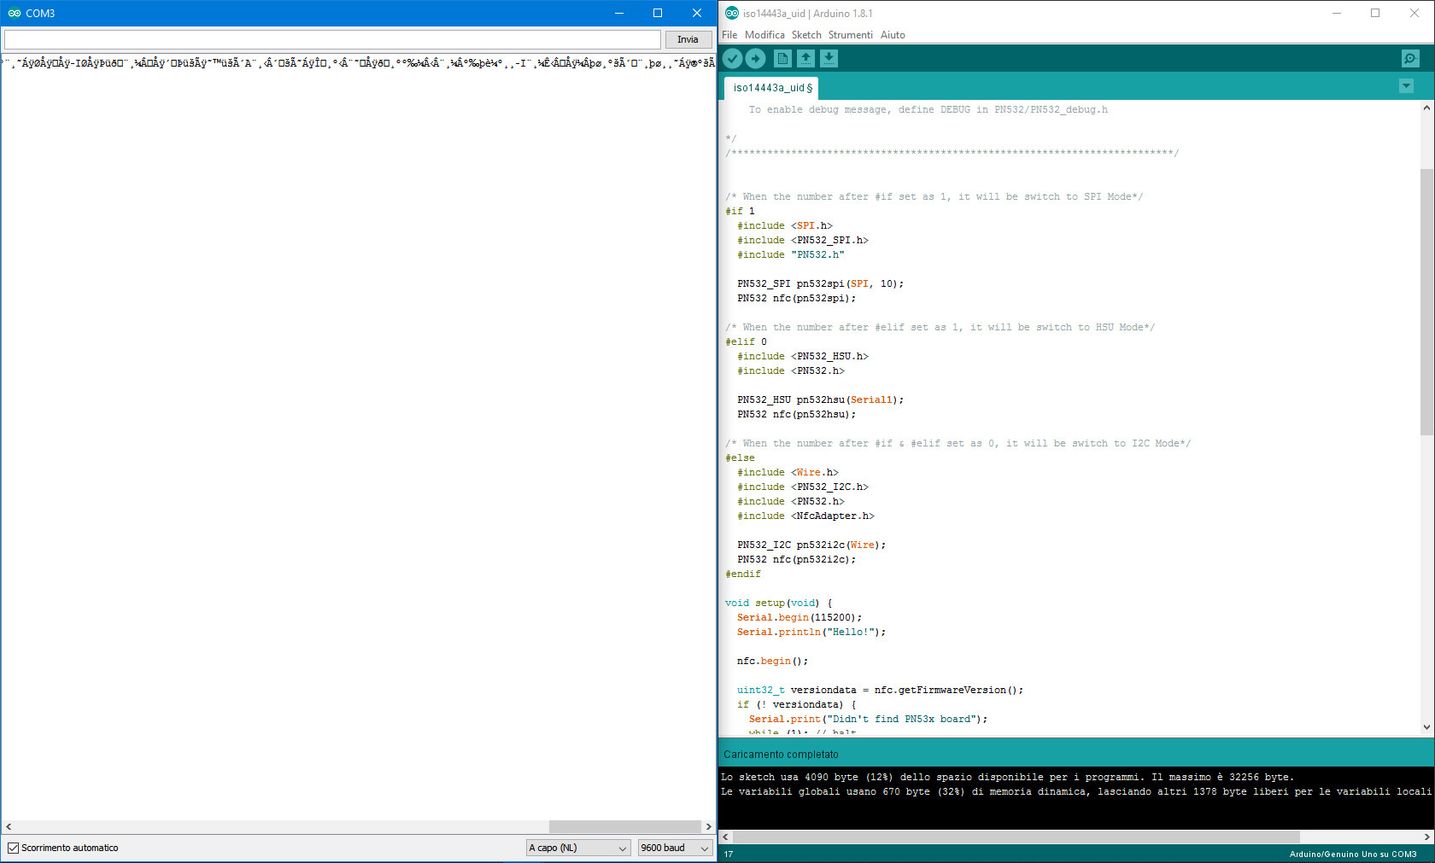Click the serial monitor scroll right arrow
This screenshot has width=1435, height=863.
coord(708,826)
